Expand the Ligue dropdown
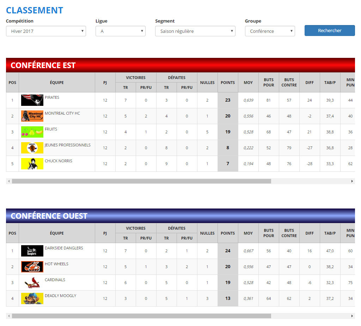361x326 pixels. [120, 31]
